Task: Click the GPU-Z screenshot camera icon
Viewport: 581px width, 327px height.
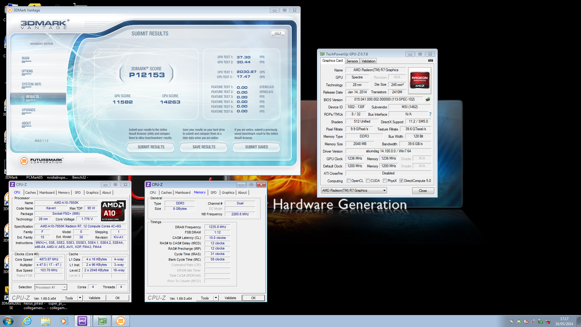Action: [430, 61]
